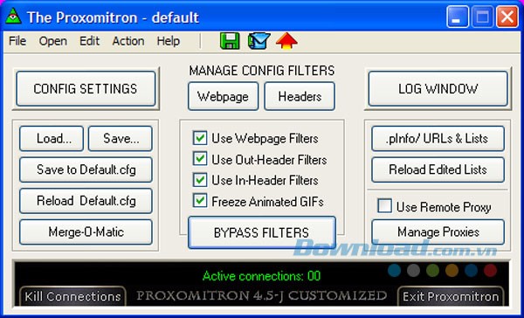
Task: Click the Load... button
Action: click(x=52, y=138)
